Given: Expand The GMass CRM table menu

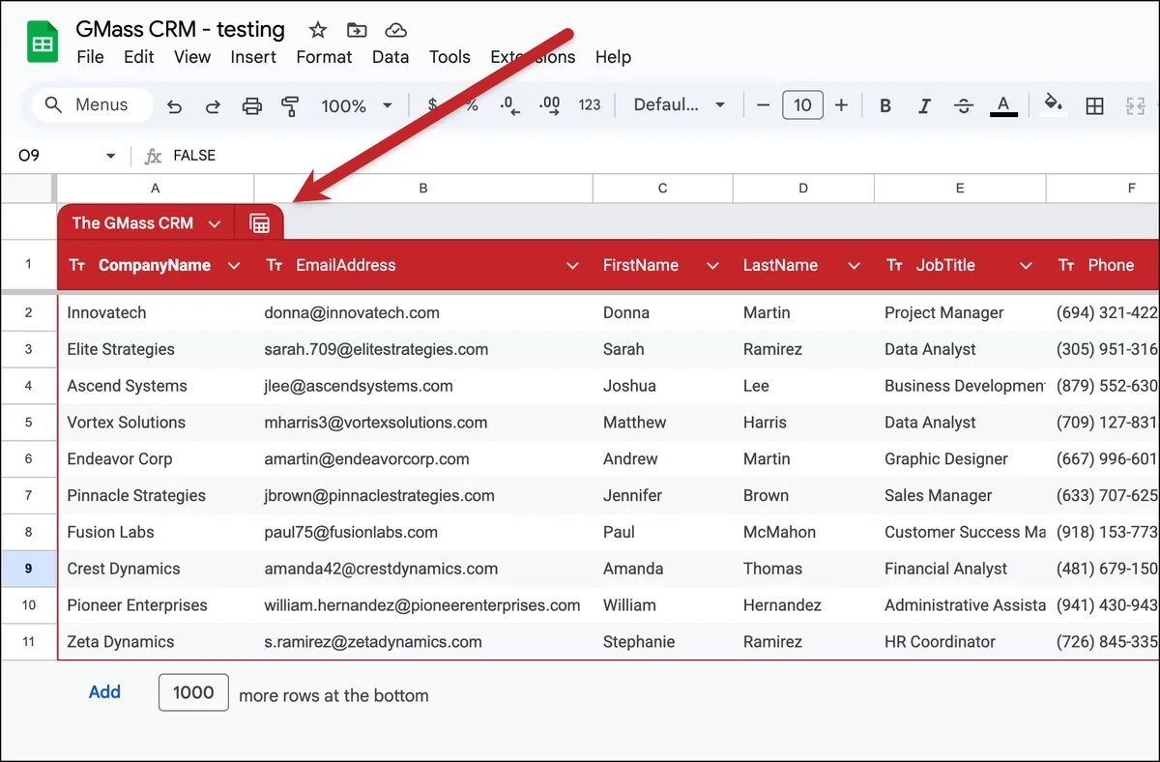Looking at the screenshot, I should pyautogui.click(x=215, y=223).
